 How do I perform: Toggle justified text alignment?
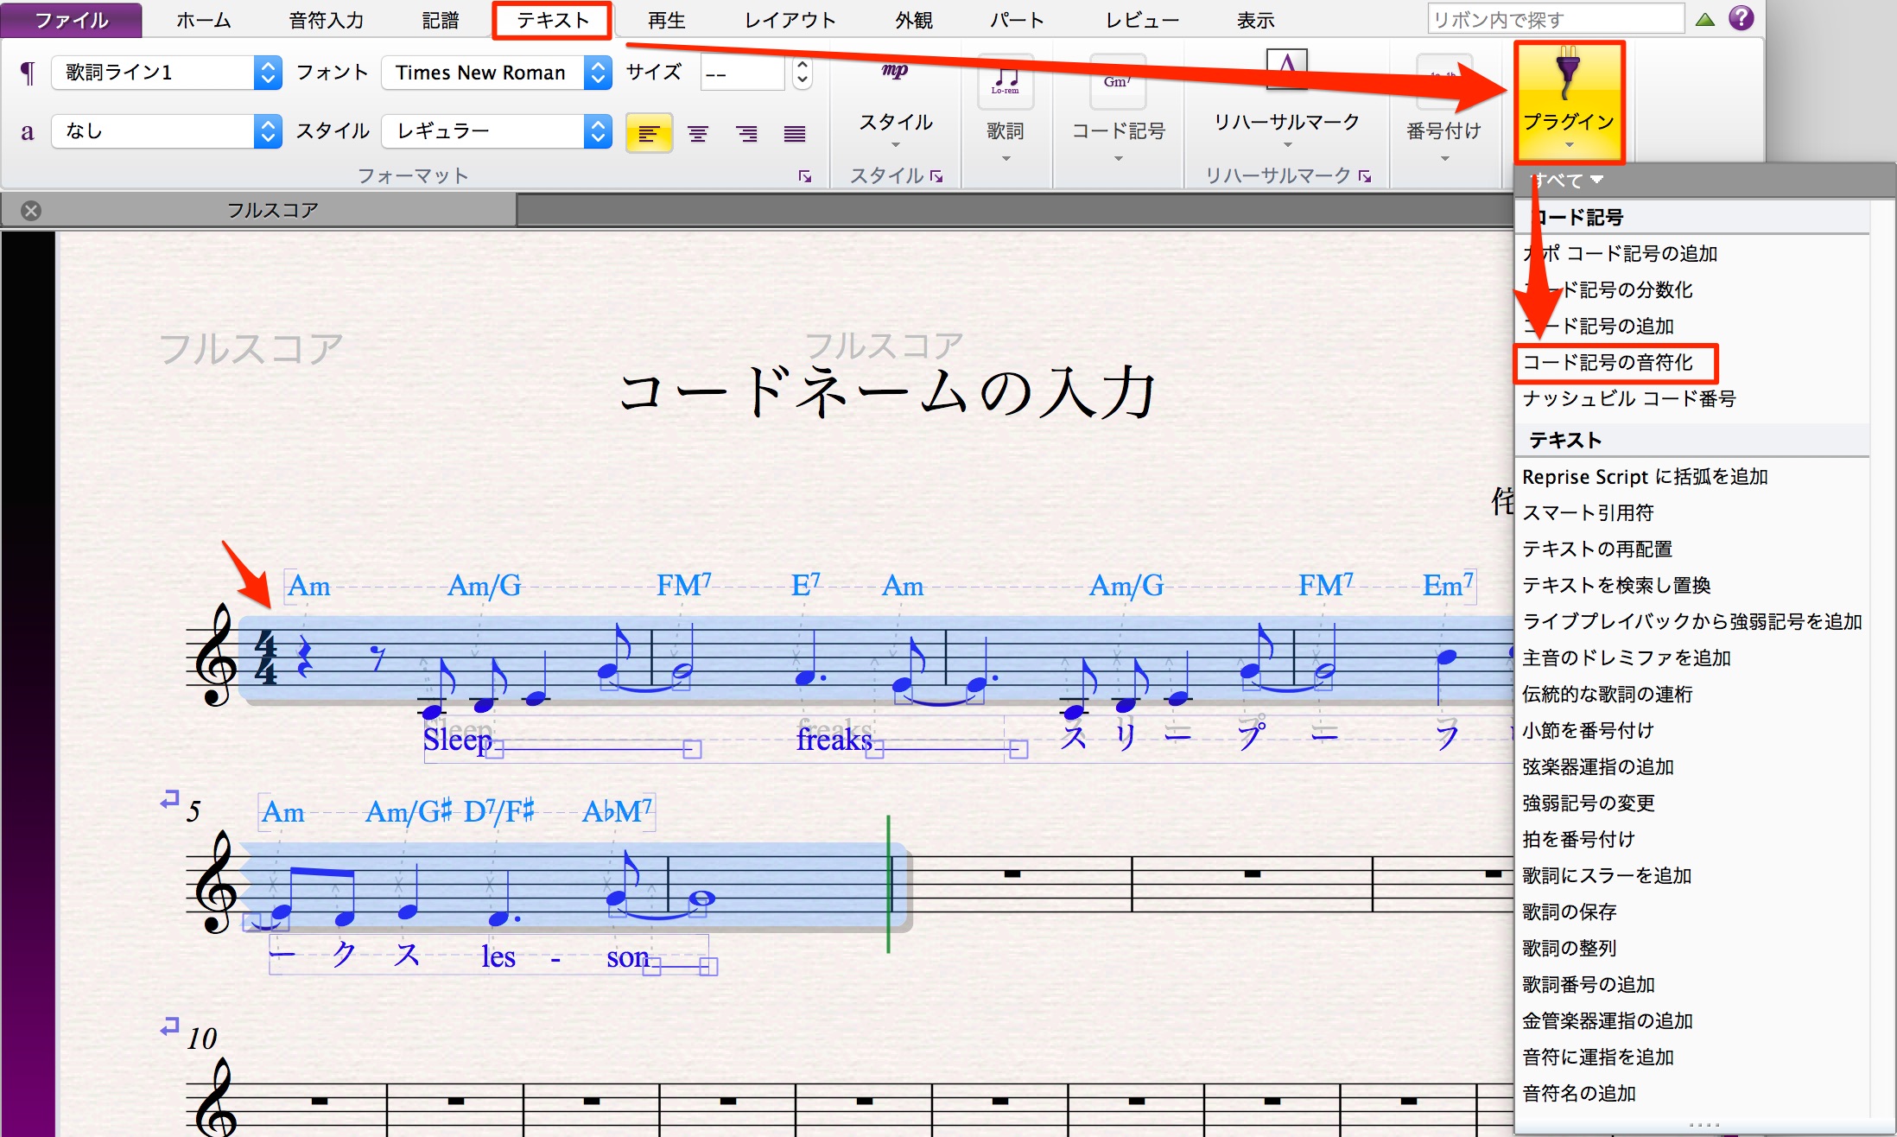click(795, 133)
